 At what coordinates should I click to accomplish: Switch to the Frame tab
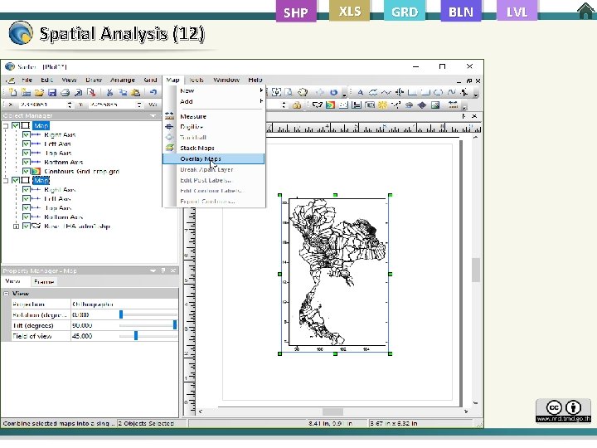[44, 282]
